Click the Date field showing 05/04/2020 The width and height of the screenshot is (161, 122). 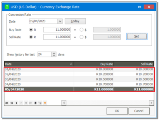[43, 21]
